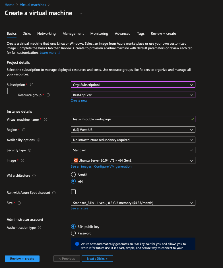The image size is (223, 268).
Task: Click the info icon next to Image
Action: click(22, 160)
